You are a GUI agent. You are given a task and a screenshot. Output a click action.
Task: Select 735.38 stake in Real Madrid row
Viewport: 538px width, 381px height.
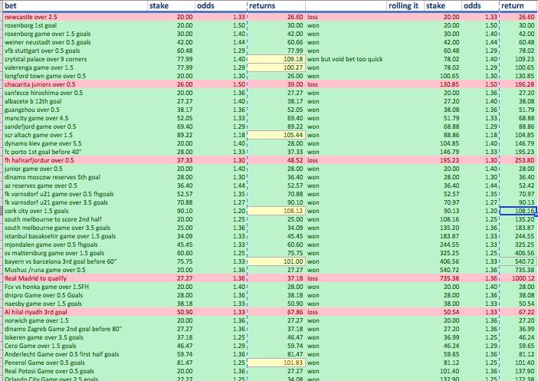[x=443, y=278]
